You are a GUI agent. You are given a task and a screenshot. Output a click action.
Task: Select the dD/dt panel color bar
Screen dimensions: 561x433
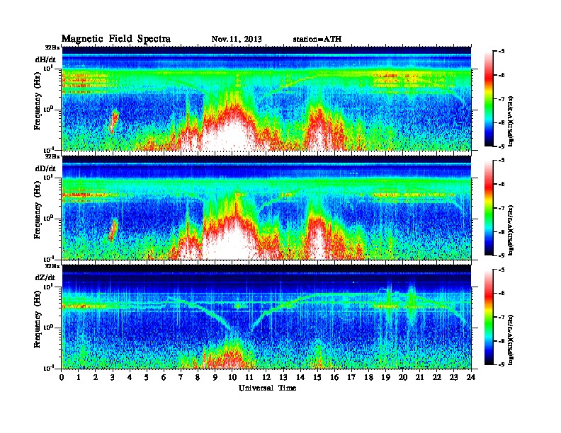tap(489, 208)
